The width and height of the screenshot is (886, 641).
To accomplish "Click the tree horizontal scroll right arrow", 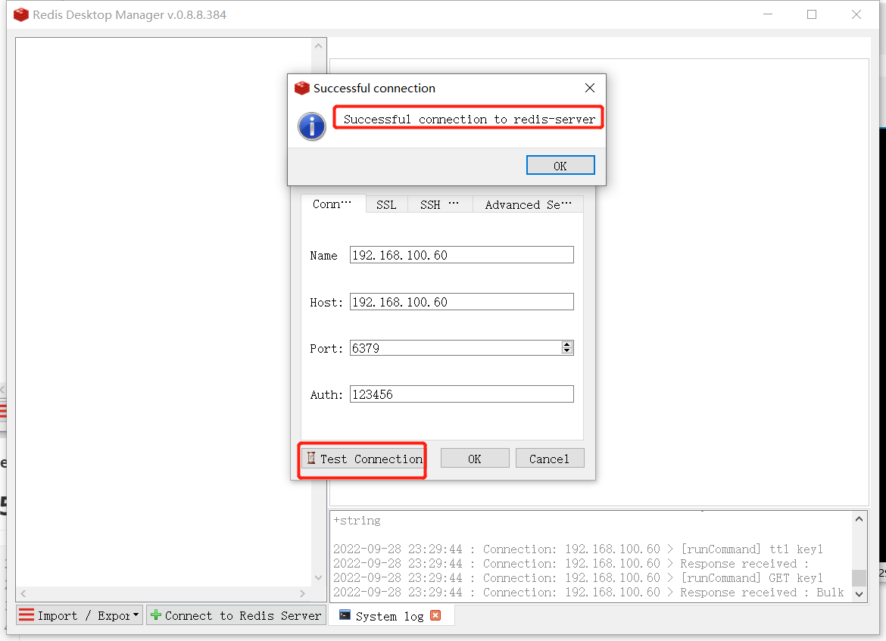I will 303,593.
